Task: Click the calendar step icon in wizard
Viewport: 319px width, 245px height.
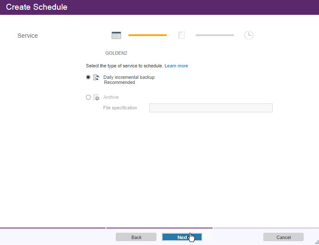Action: pyautogui.click(x=116, y=35)
